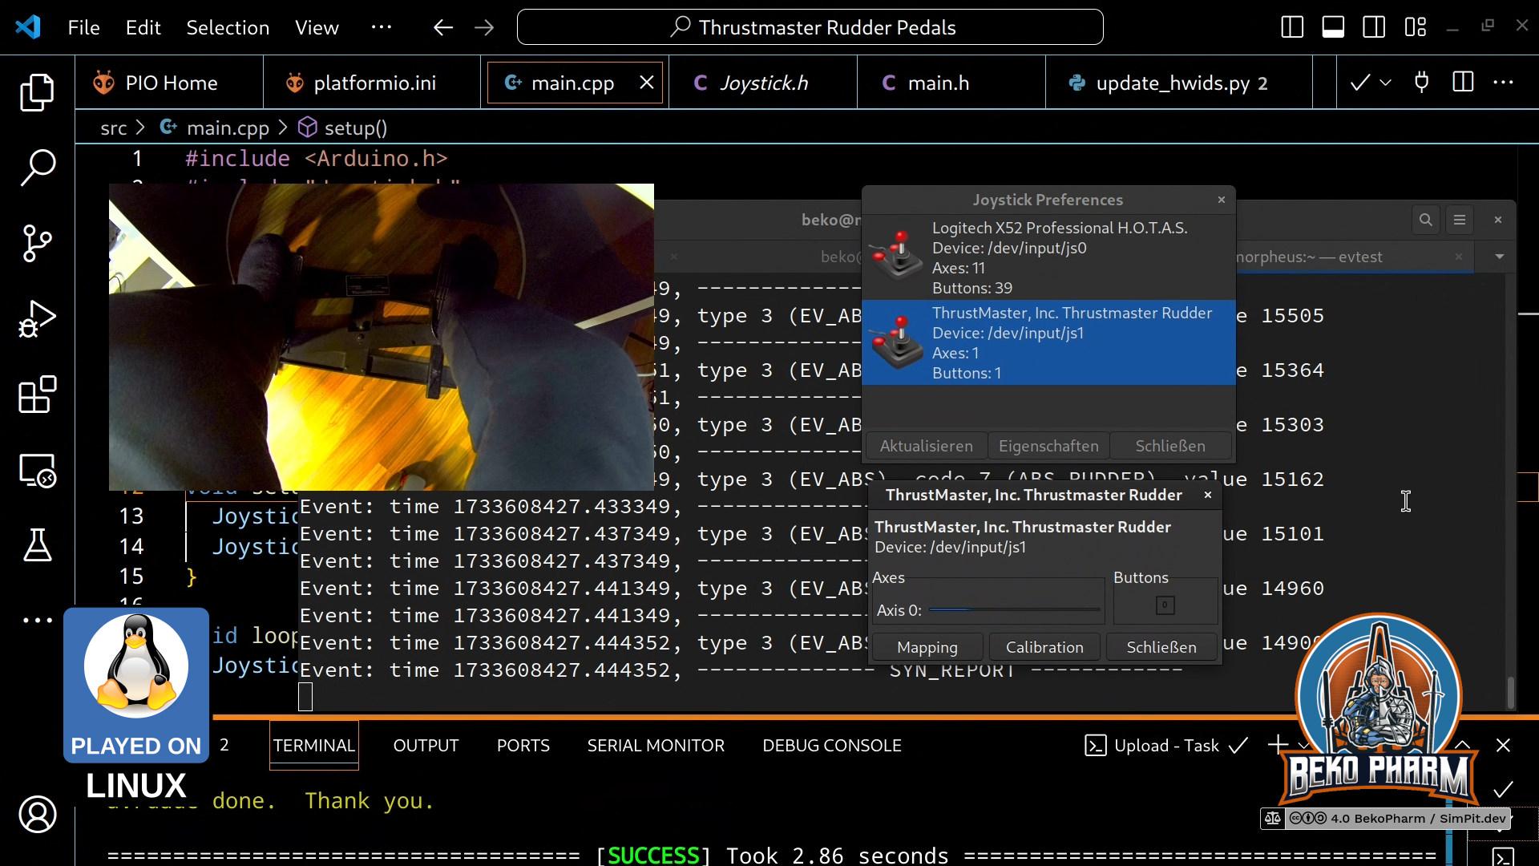Switch to update_hwids.py tab

click(1181, 83)
